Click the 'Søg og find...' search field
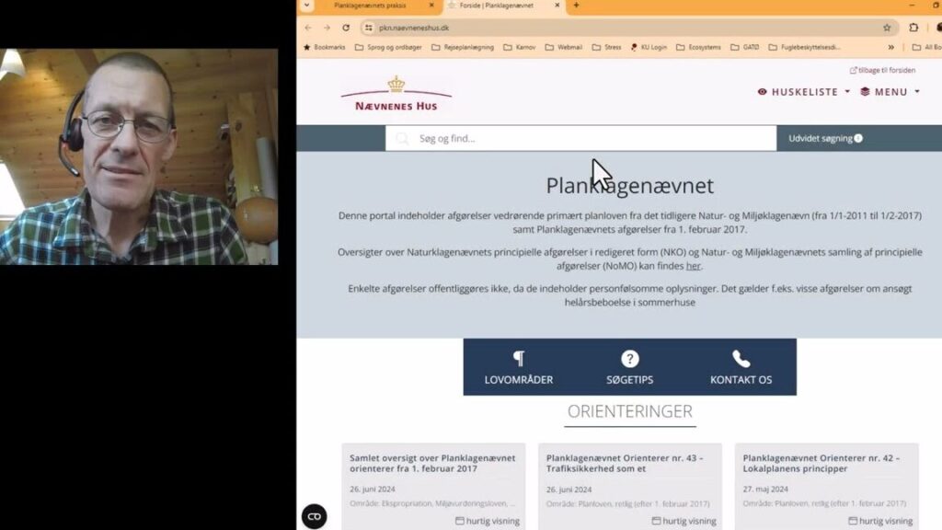Screen dimensions: 942x530 point(581,138)
